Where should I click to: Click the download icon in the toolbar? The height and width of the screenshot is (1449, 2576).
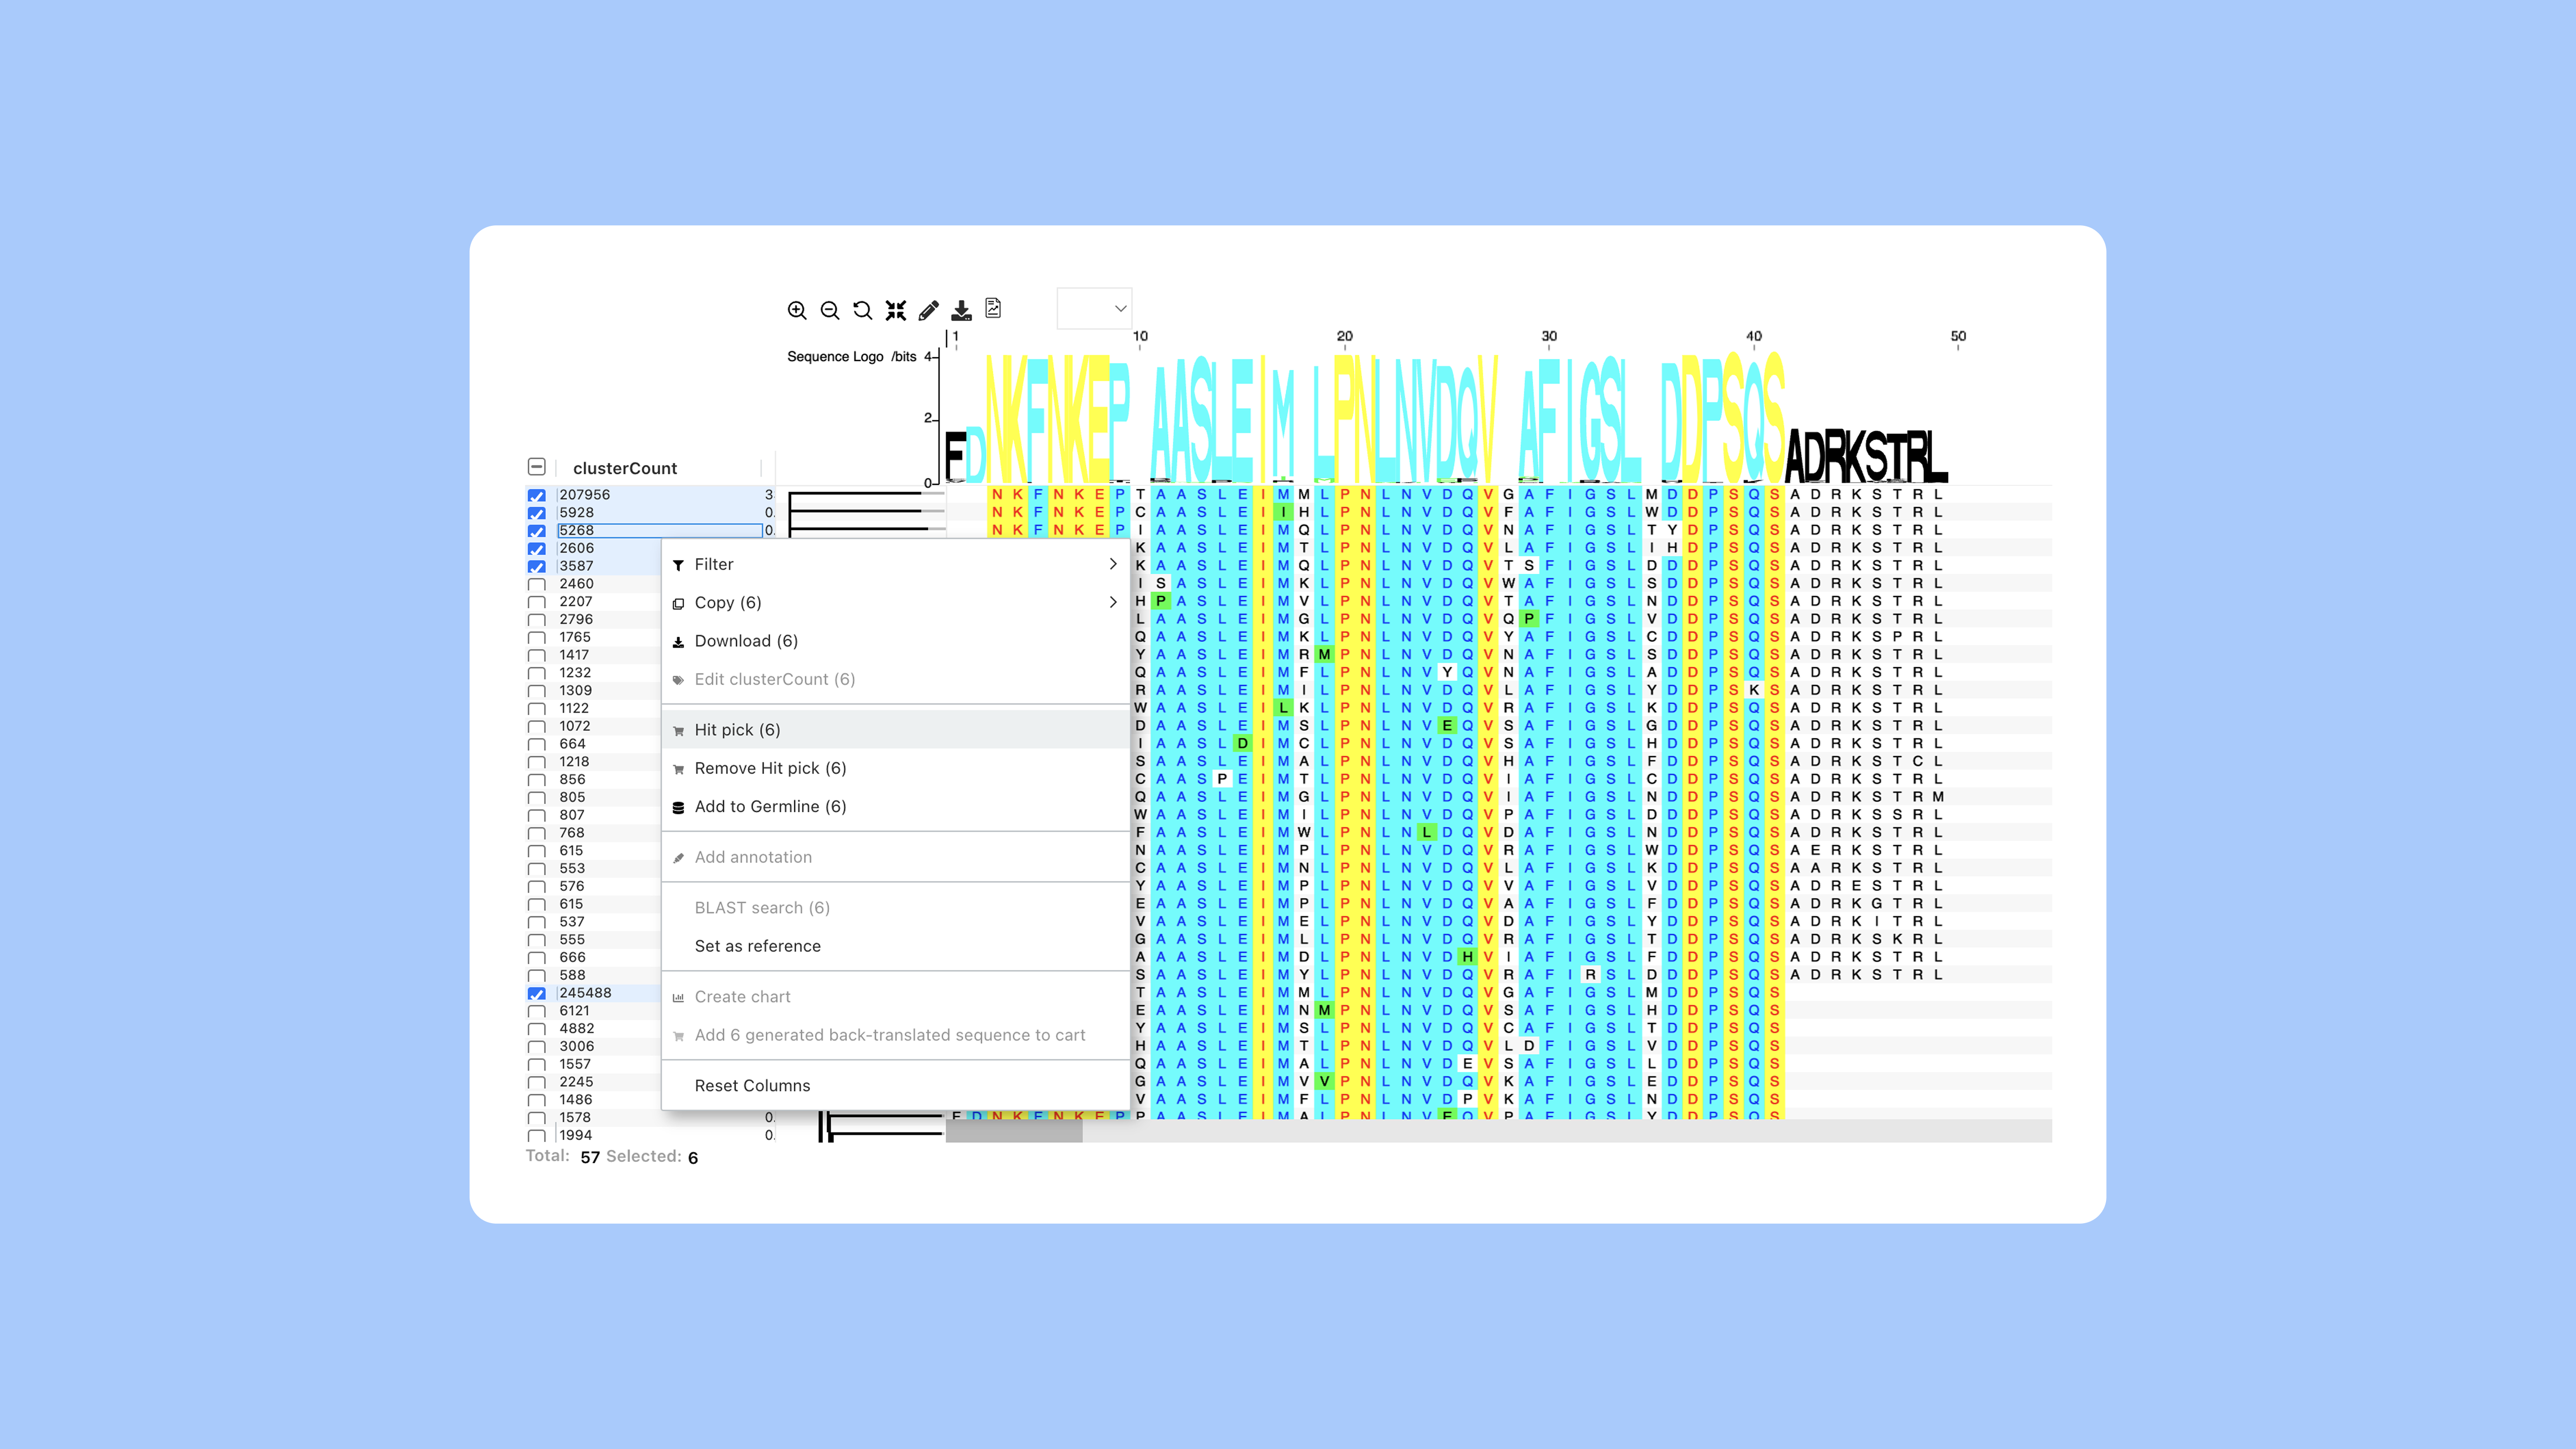(961, 310)
